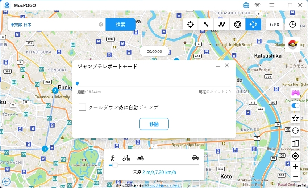Click the speed slider handle
Viewport: 308px width, 188px height.
click(115, 165)
